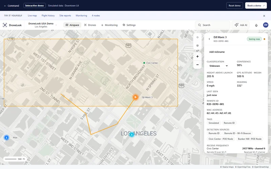The height and width of the screenshot is (169, 271).
Task: Click the Site reports tour link
Action: point(65,16)
